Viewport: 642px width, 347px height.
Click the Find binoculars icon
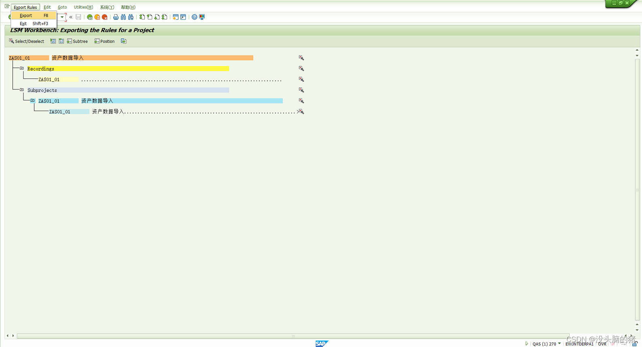pyautogui.click(x=123, y=17)
